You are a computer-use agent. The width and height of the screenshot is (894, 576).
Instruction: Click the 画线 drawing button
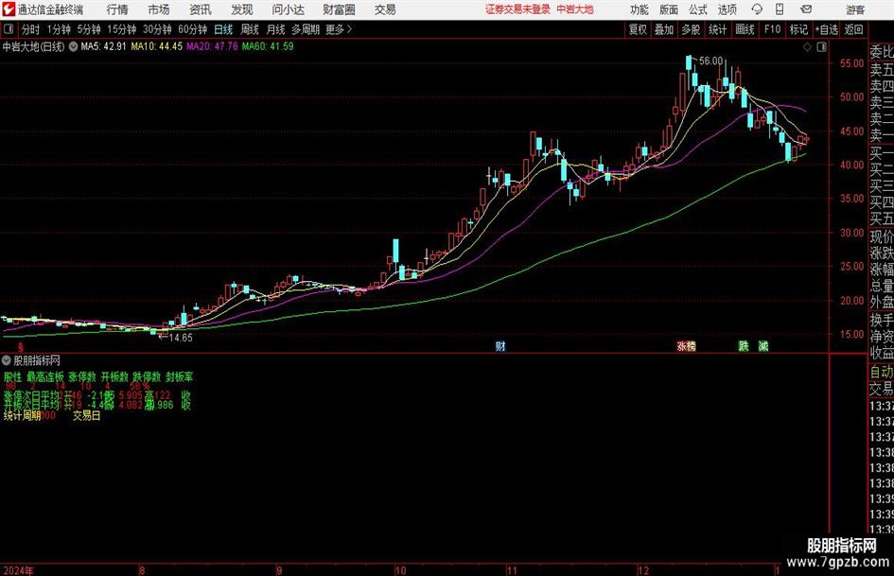tap(745, 29)
